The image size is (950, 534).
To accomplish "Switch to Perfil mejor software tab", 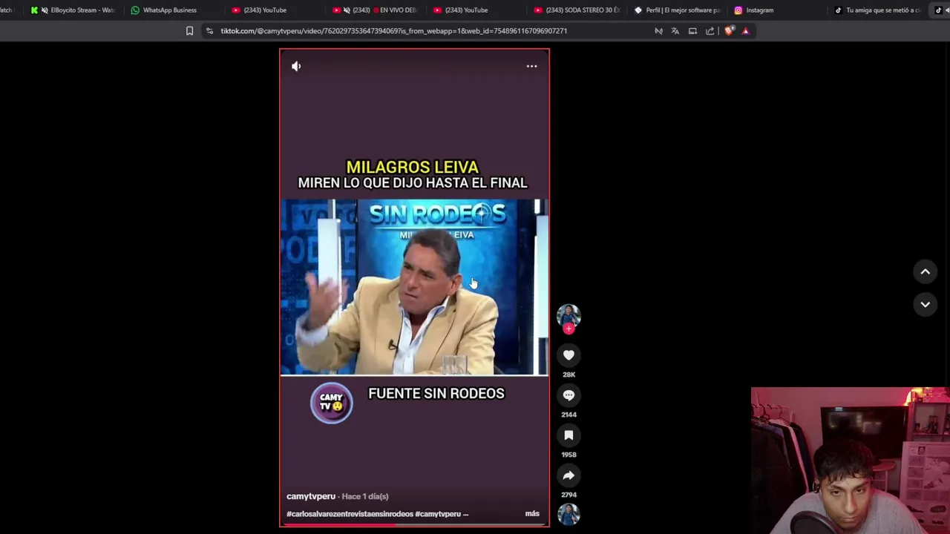I will 677,10.
